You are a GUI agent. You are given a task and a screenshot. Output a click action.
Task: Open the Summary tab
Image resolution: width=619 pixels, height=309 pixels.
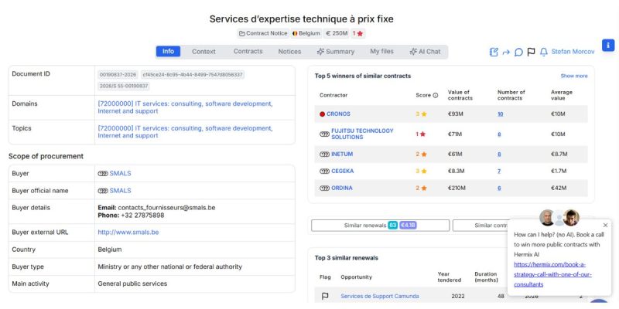336,52
